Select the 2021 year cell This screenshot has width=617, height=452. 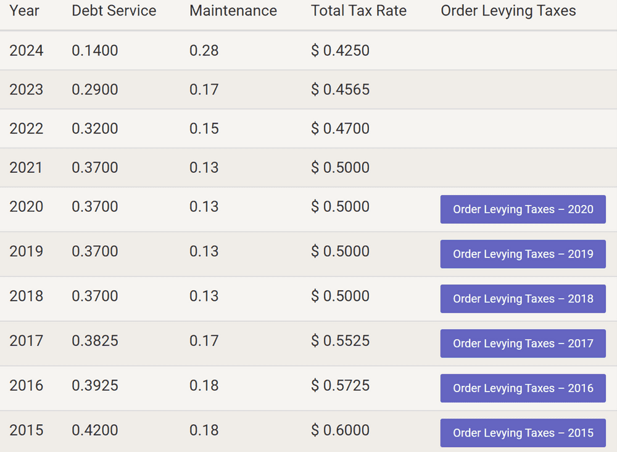27,167
